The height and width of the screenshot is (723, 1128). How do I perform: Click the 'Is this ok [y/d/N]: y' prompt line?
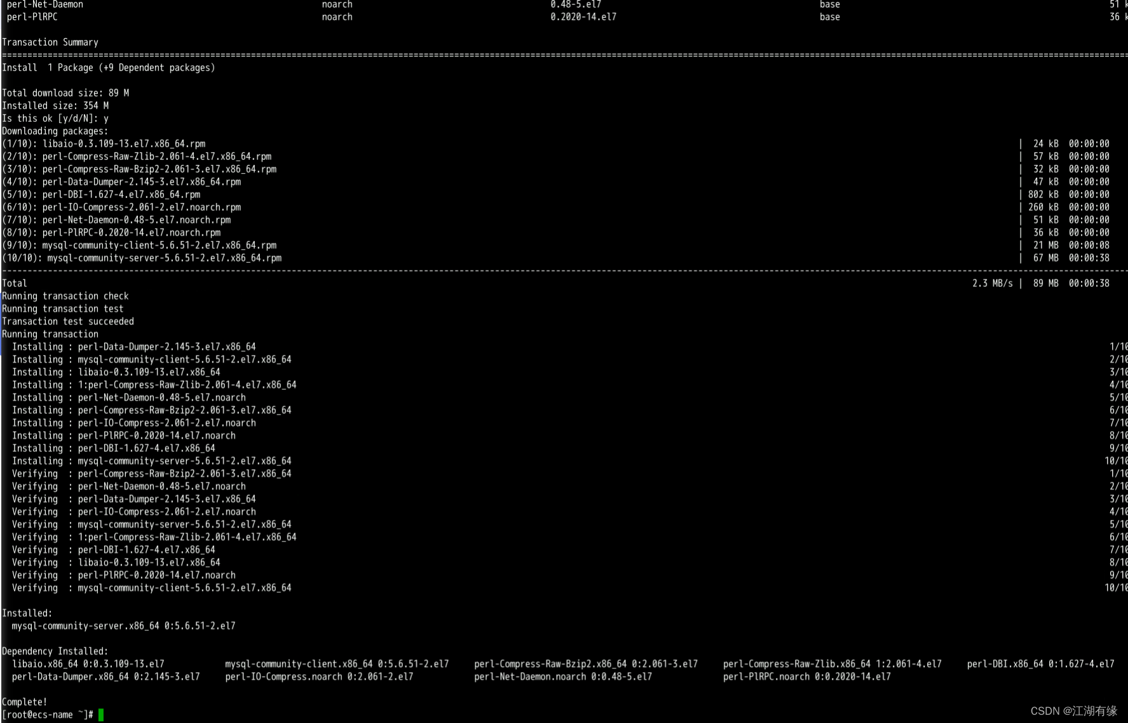[55, 119]
